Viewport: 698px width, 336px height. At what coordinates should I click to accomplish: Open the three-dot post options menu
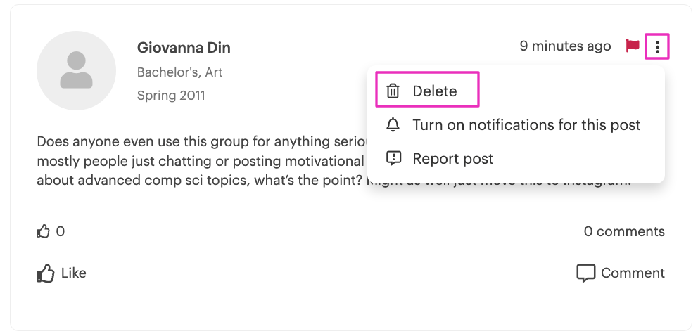(x=657, y=47)
